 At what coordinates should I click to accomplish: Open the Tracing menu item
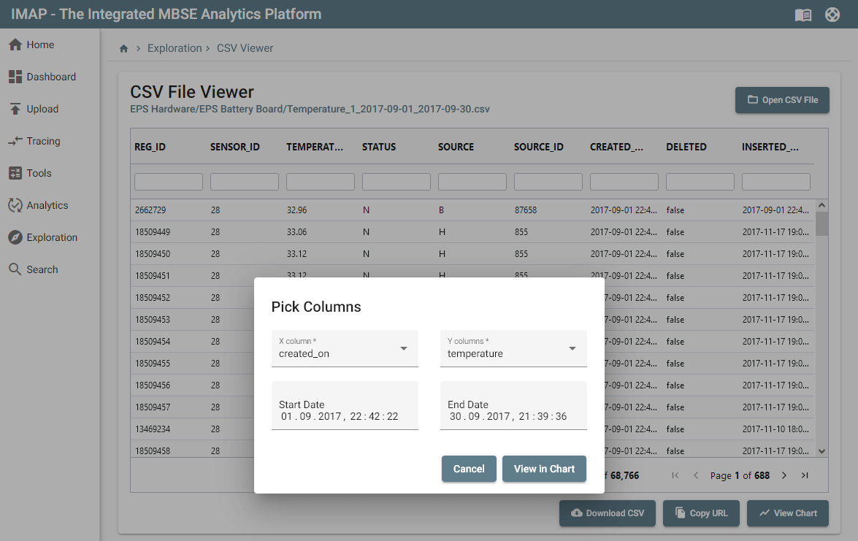click(43, 141)
